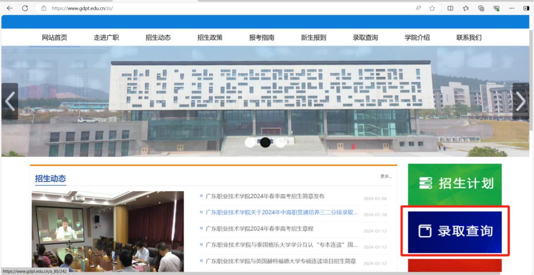This screenshot has height=275, width=534.
Task: Open 走进广职 navigation item
Action: pyautogui.click(x=106, y=38)
